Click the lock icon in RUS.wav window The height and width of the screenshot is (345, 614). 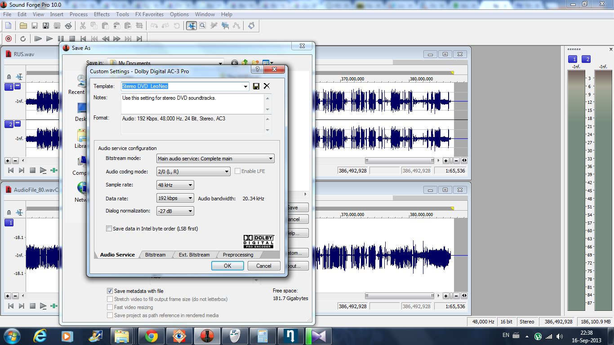9,77
